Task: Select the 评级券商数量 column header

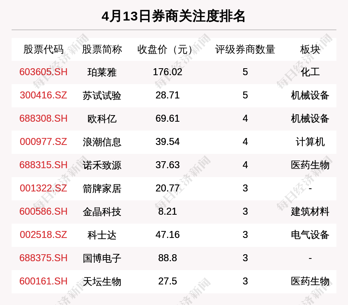Action: click(x=245, y=49)
